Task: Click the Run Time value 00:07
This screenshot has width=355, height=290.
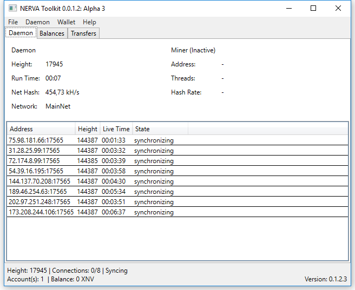Action: point(53,78)
